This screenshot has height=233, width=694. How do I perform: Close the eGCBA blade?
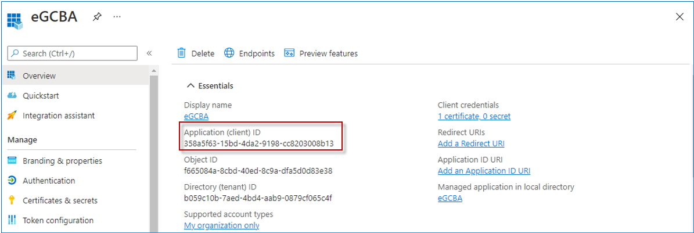pos(680,17)
